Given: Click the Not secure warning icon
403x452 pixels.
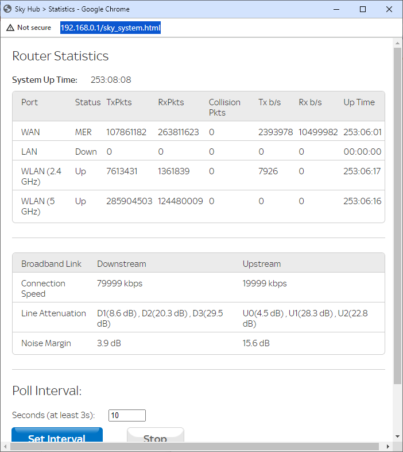Looking at the screenshot, I should 10,28.
